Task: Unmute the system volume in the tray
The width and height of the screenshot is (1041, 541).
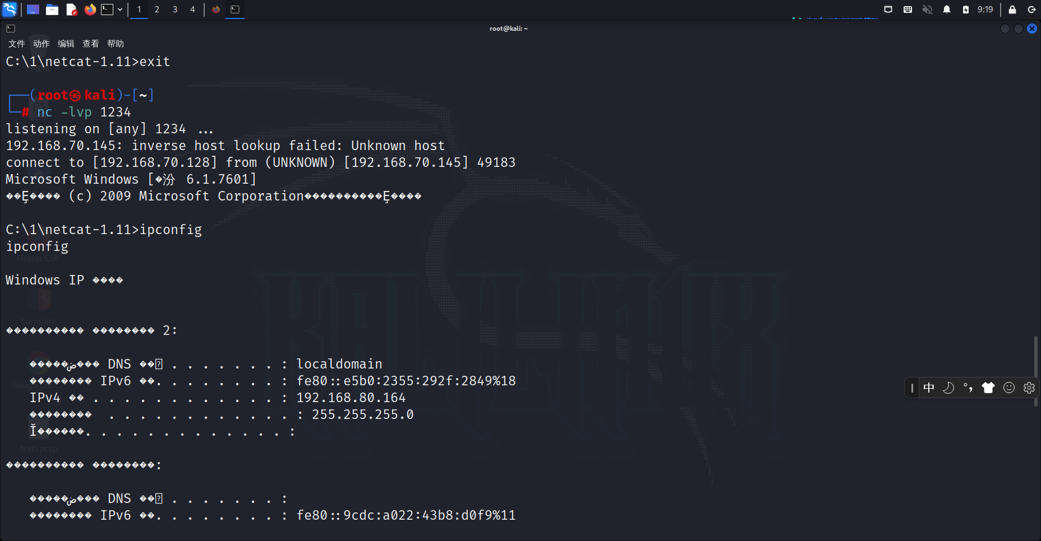Action: tap(928, 10)
